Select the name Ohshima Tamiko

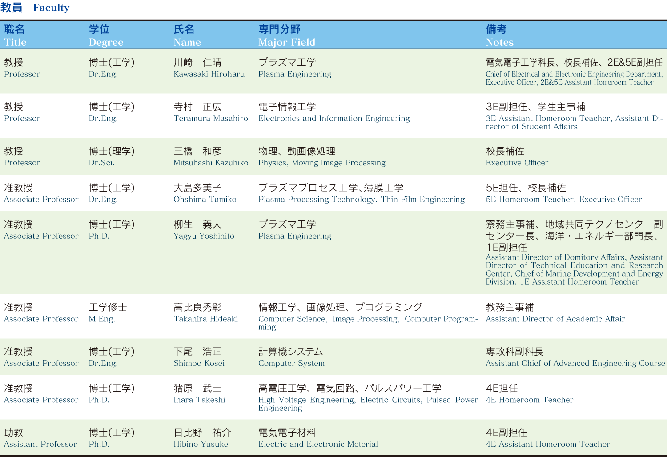click(205, 200)
